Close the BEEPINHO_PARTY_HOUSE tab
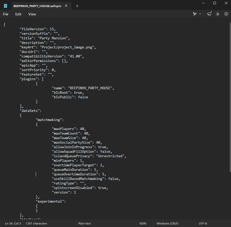 pos(66,6)
